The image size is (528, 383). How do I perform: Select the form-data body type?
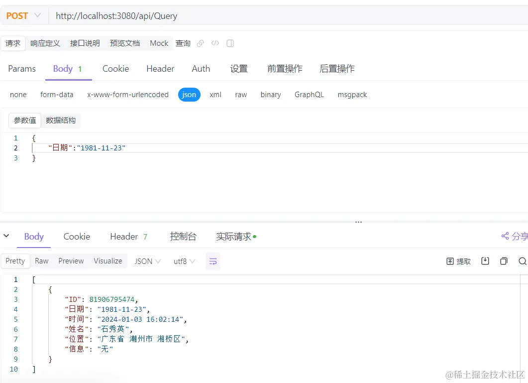[x=57, y=95]
